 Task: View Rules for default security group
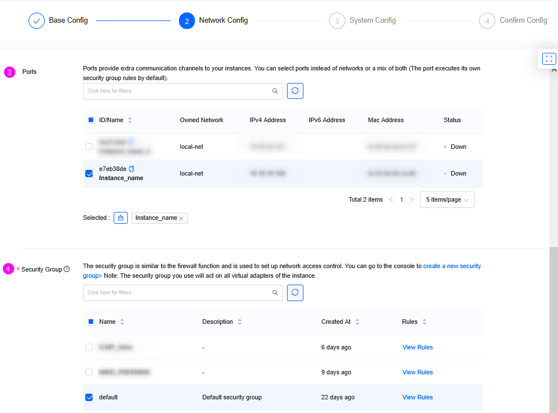(x=418, y=397)
